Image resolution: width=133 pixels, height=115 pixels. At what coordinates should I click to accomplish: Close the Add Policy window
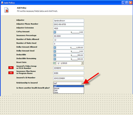(131, 3)
